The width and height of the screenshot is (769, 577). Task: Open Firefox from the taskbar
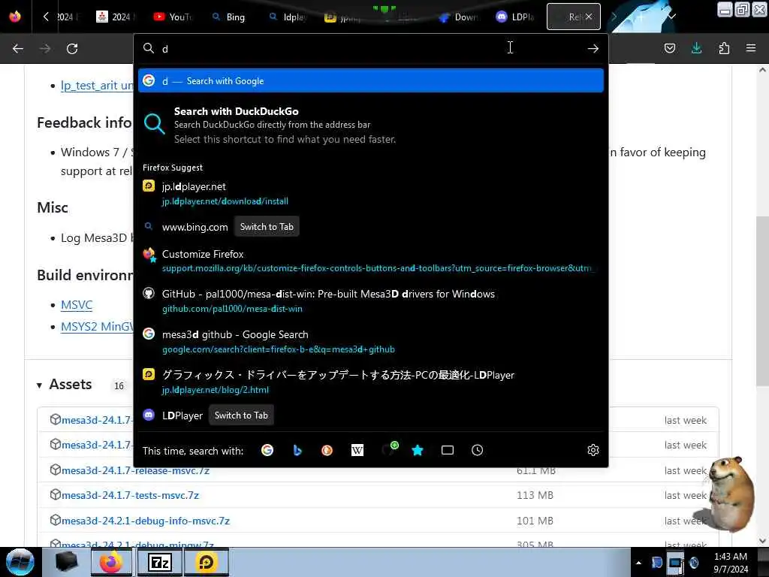(x=112, y=562)
